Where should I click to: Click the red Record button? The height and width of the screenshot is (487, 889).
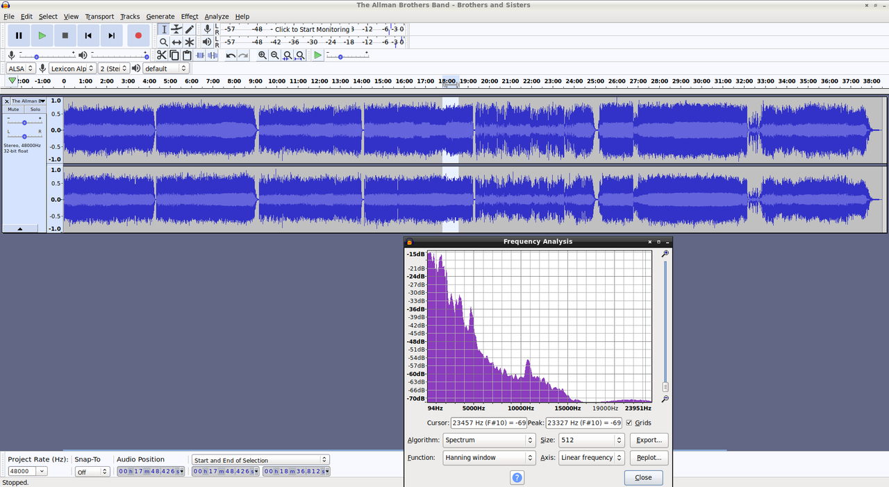pos(138,35)
